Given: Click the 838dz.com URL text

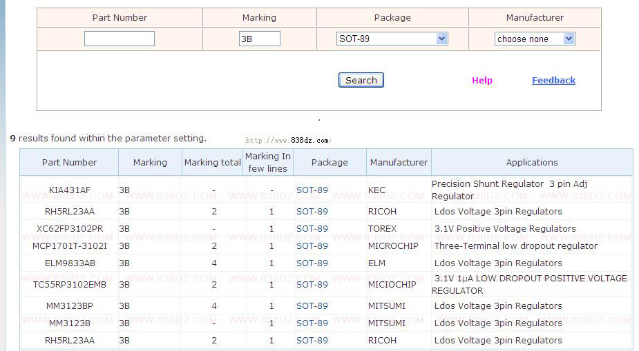Looking at the screenshot, I should pos(288,140).
